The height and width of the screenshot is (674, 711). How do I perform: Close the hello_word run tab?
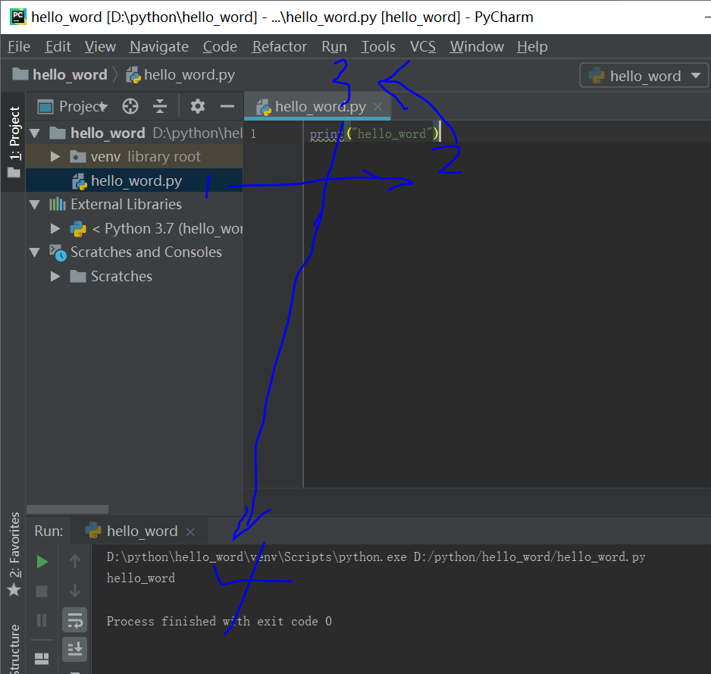(190, 531)
